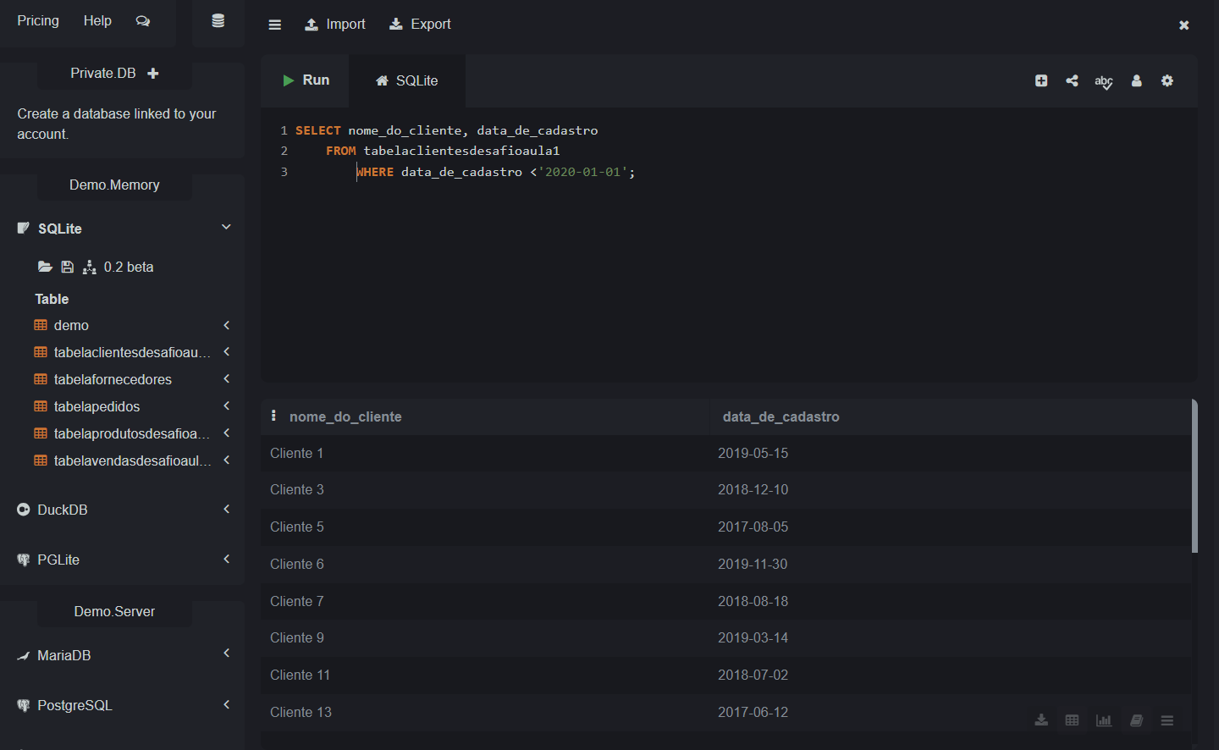Open the Pricing menu item
This screenshot has width=1219, height=750.
click(38, 21)
